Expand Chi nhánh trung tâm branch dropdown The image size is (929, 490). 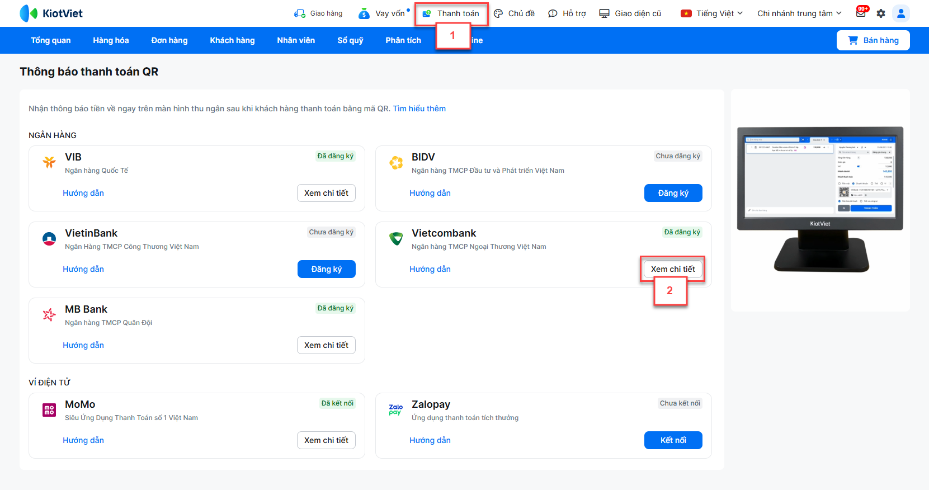pyautogui.click(x=799, y=13)
